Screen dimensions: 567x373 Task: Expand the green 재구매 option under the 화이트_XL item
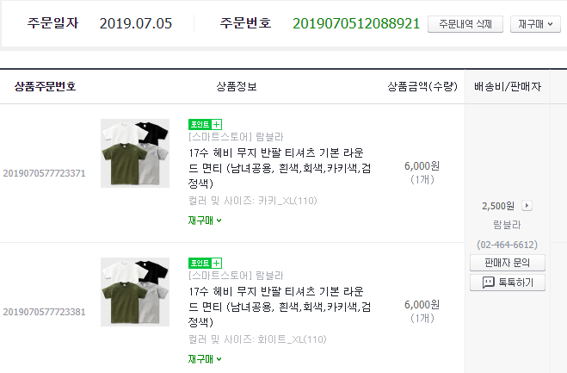205,358
